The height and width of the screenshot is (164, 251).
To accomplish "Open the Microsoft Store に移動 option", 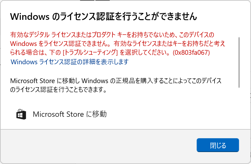I will point(70,114).
